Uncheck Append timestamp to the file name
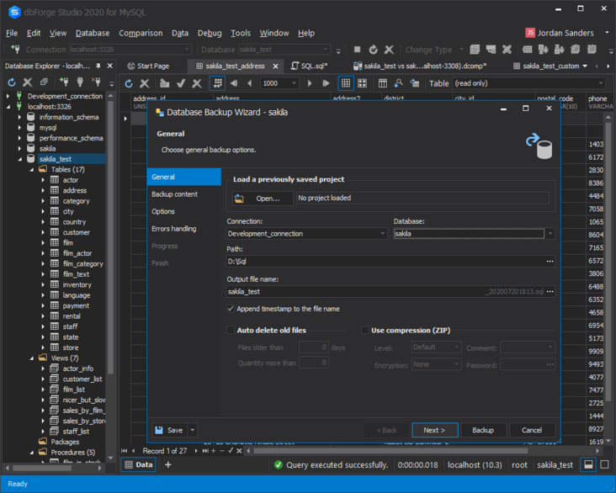The image size is (616, 493). pos(231,309)
